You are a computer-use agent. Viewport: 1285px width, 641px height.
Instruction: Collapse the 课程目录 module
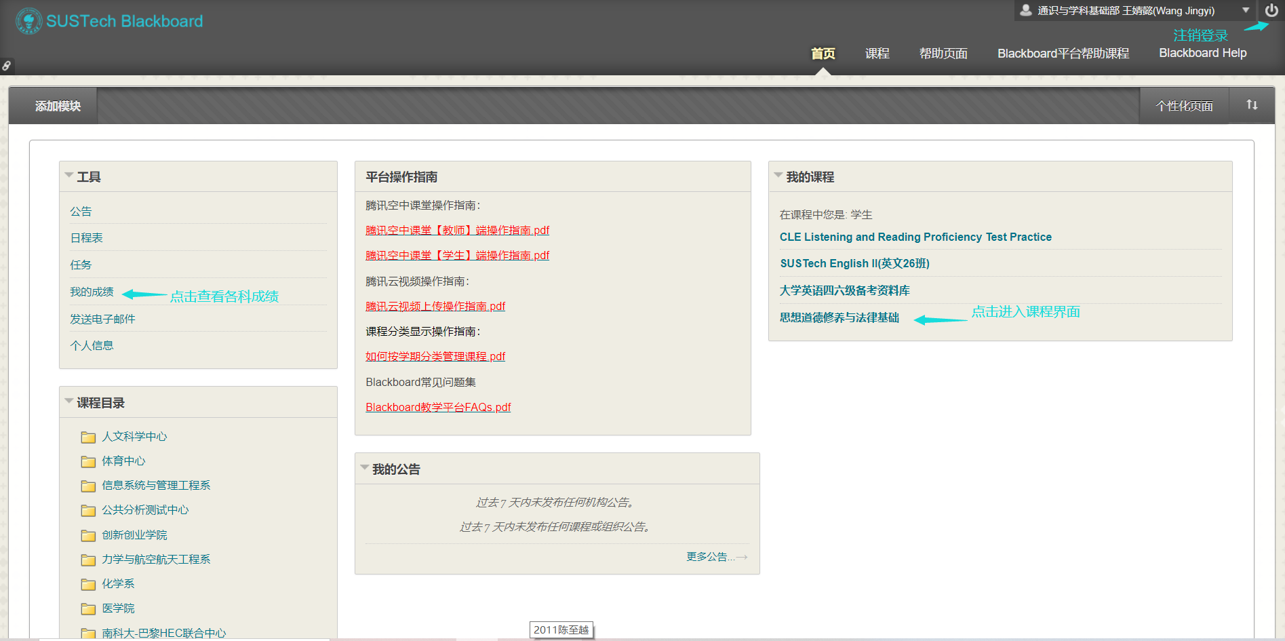coord(69,402)
